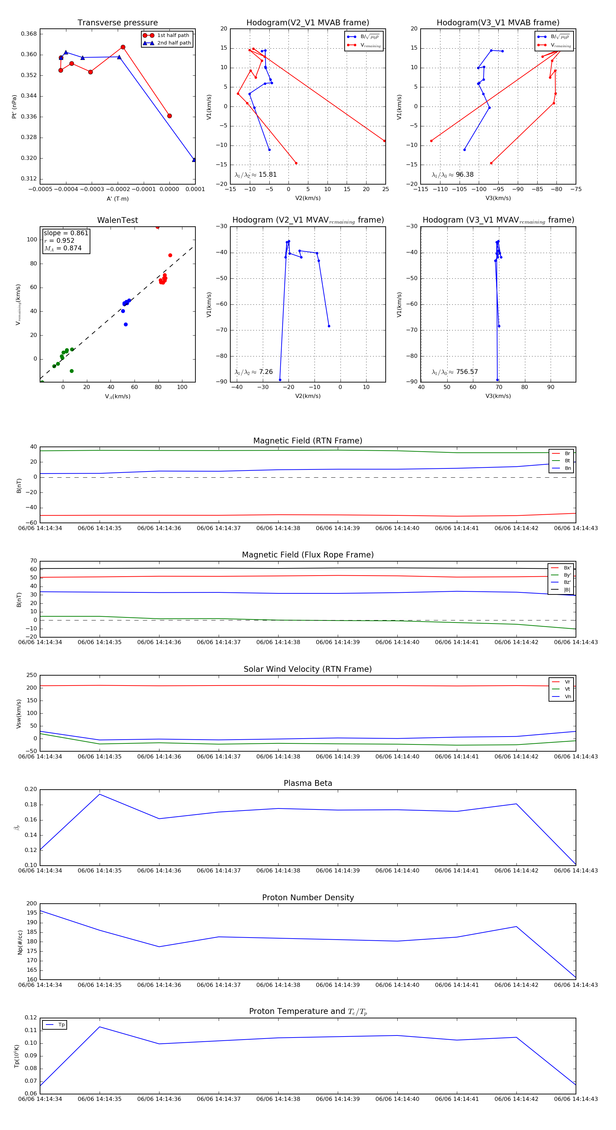Image resolution: width=616 pixels, height=1130 pixels.
Task: Click the 'Np(#/cc)' y-axis label
Action: click(x=20, y=942)
